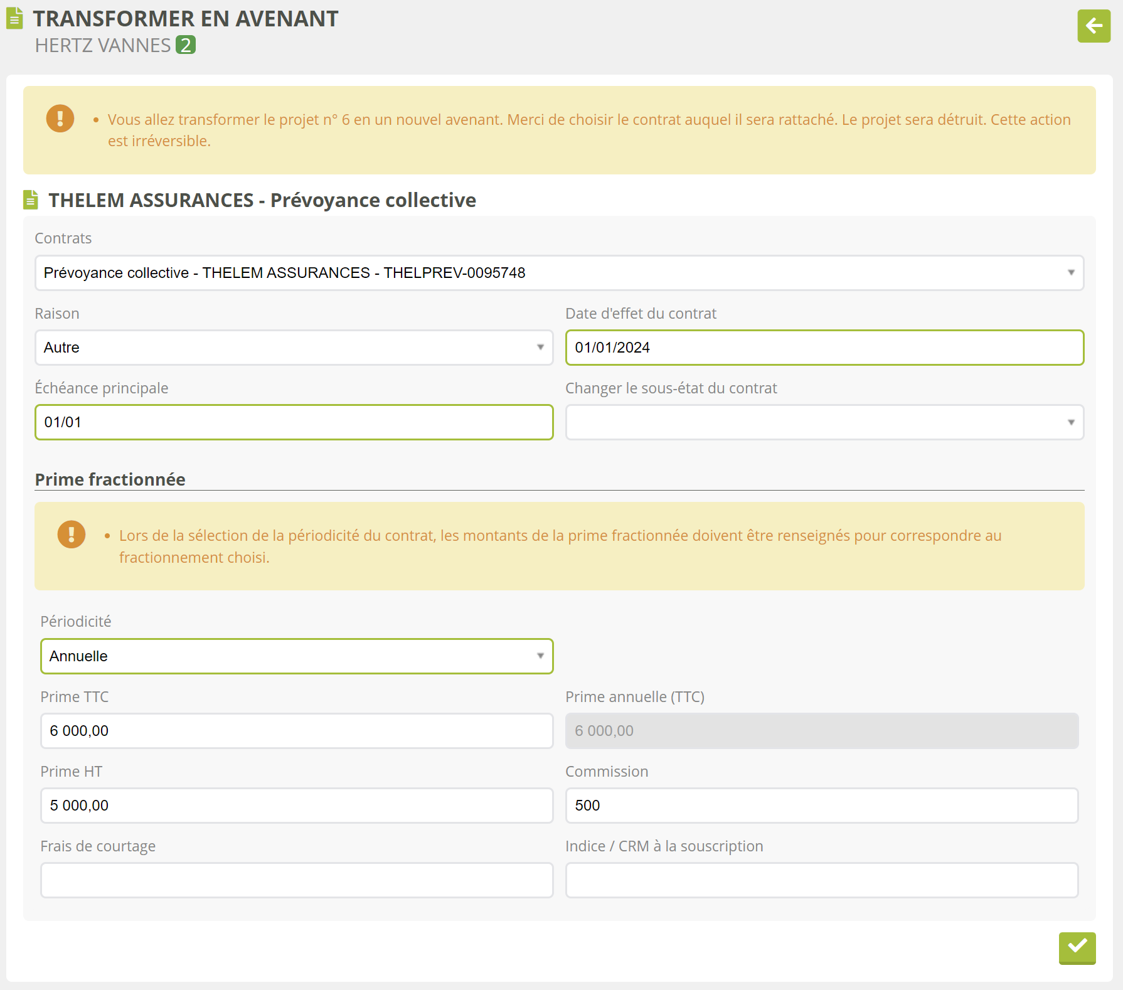Screen dimensions: 1123x990
Task: Click the Commission field containing 500
Action: 821,806
